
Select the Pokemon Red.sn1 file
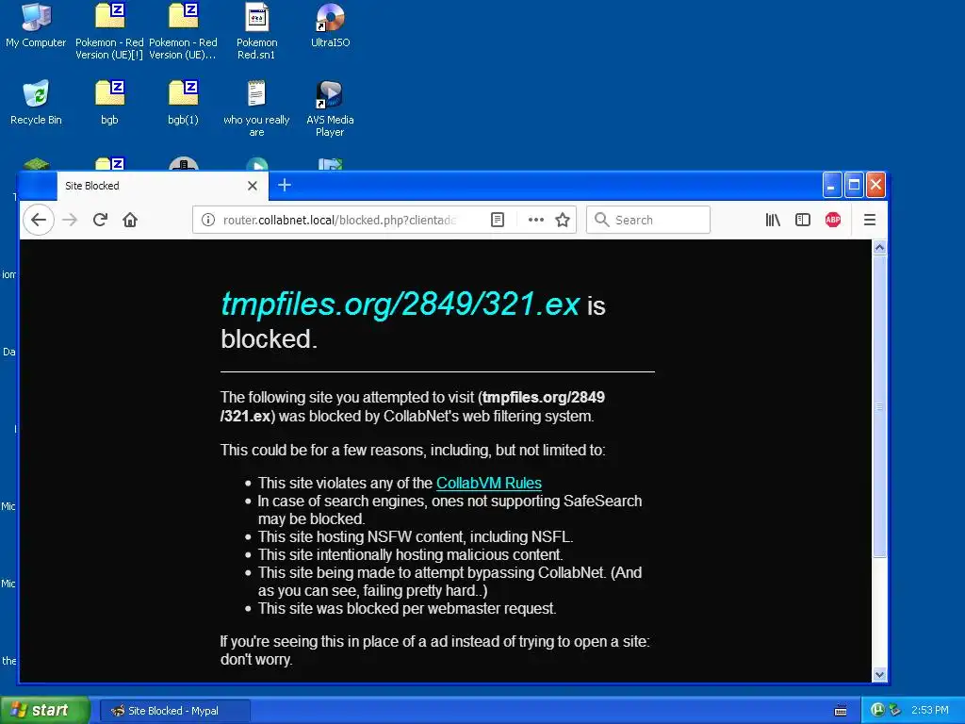(256, 31)
